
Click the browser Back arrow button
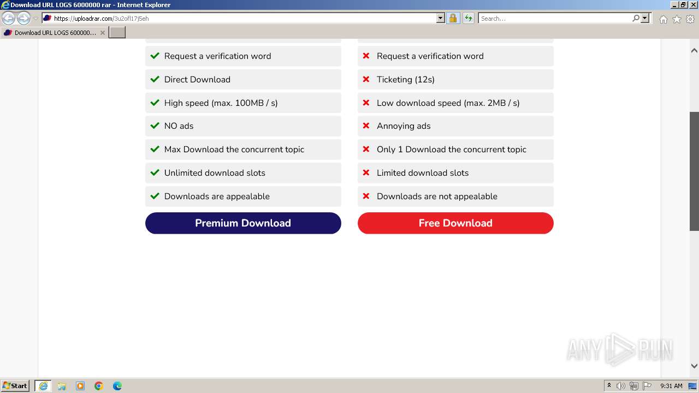[x=9, y=19]
